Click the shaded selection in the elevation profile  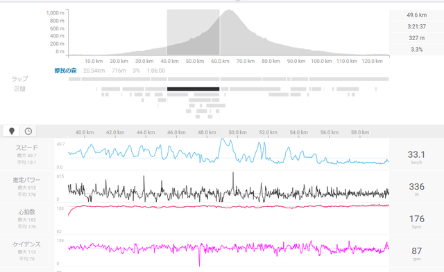click(193, 33)
